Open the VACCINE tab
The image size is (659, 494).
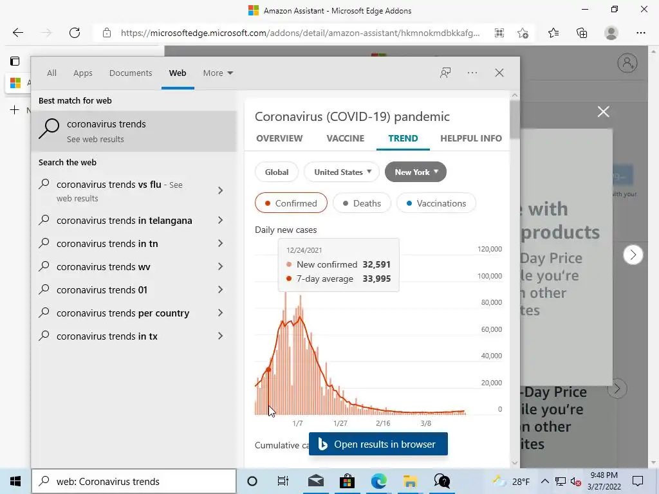[x=346, y=138]
